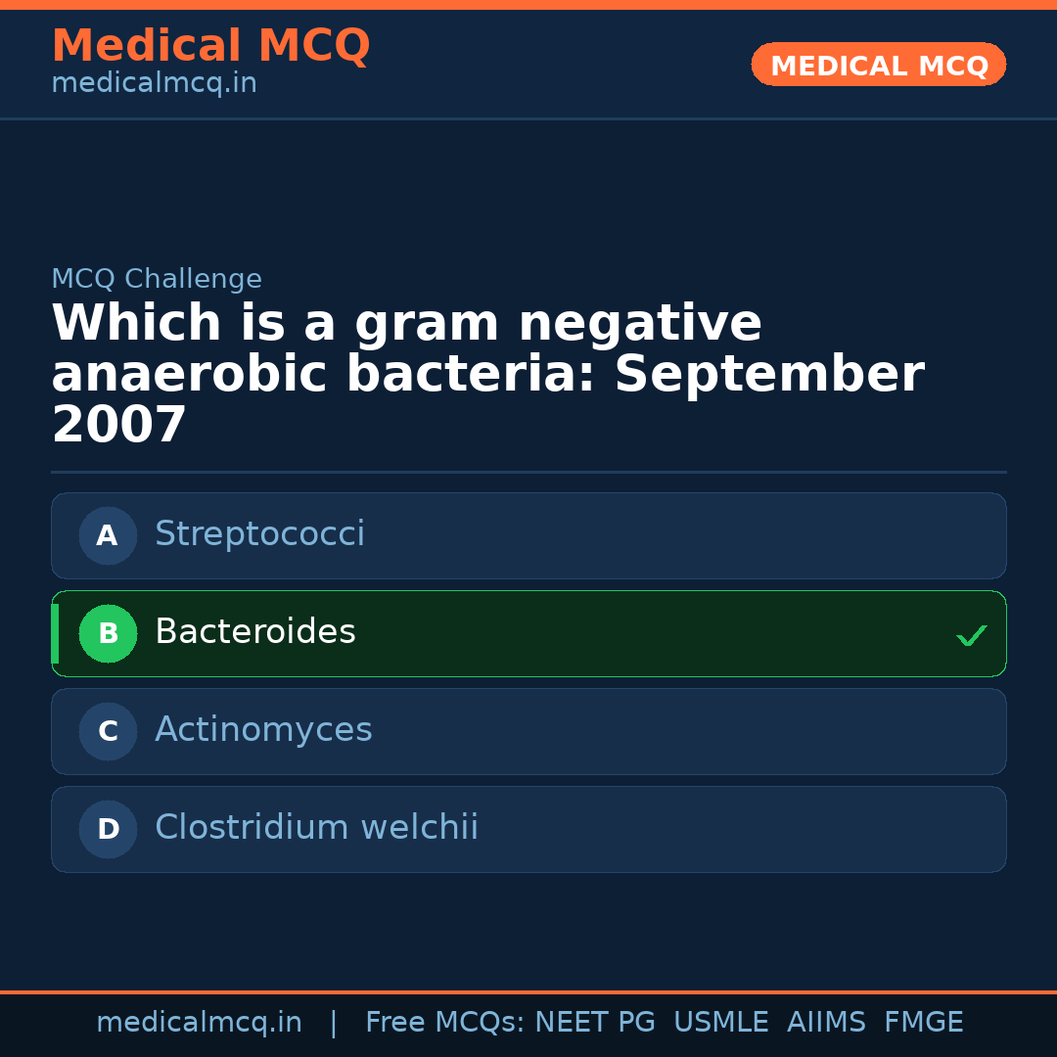Click the letter A option circle
1057x1057 pixels.
click(108, 535)
